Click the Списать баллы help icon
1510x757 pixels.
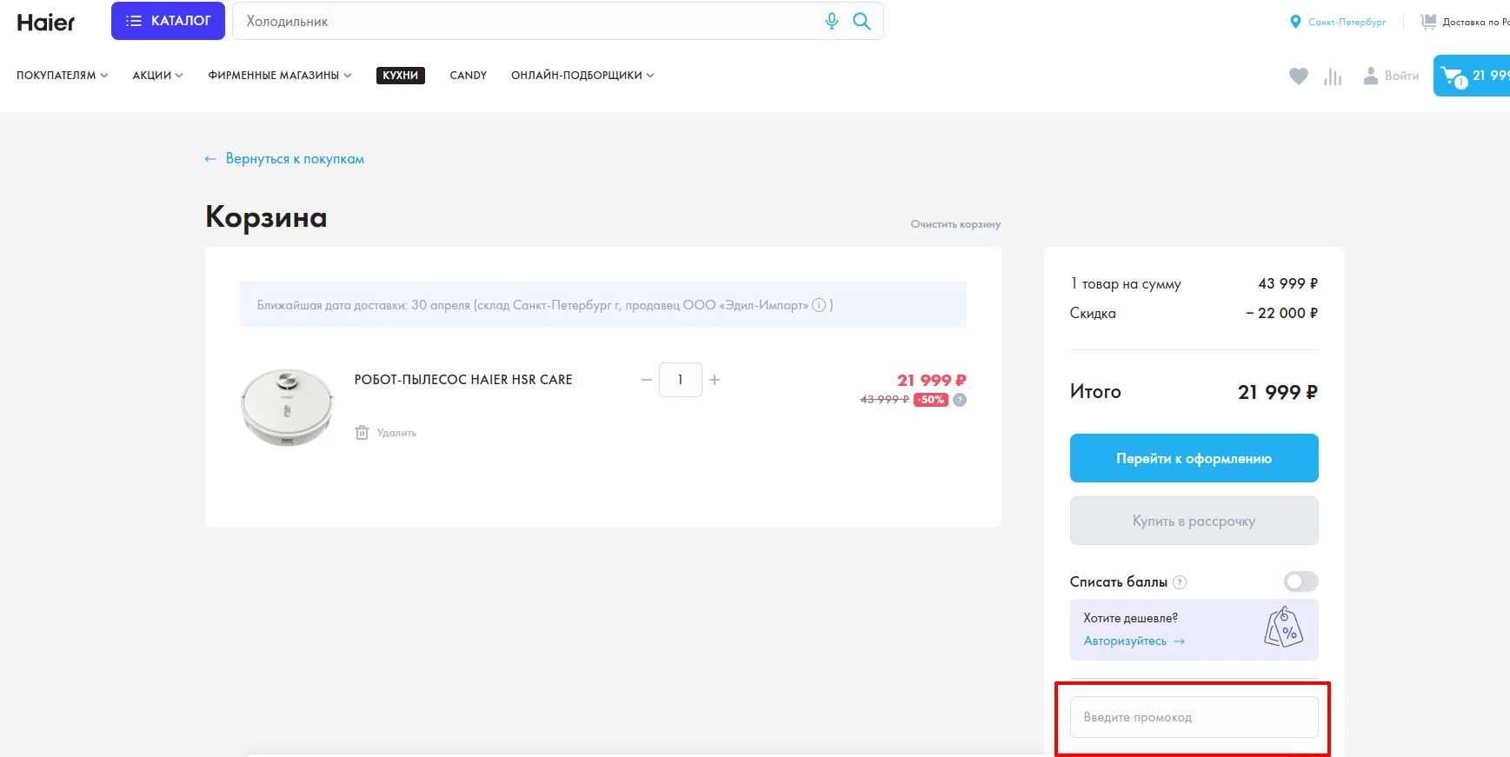tap(1180, 582)
